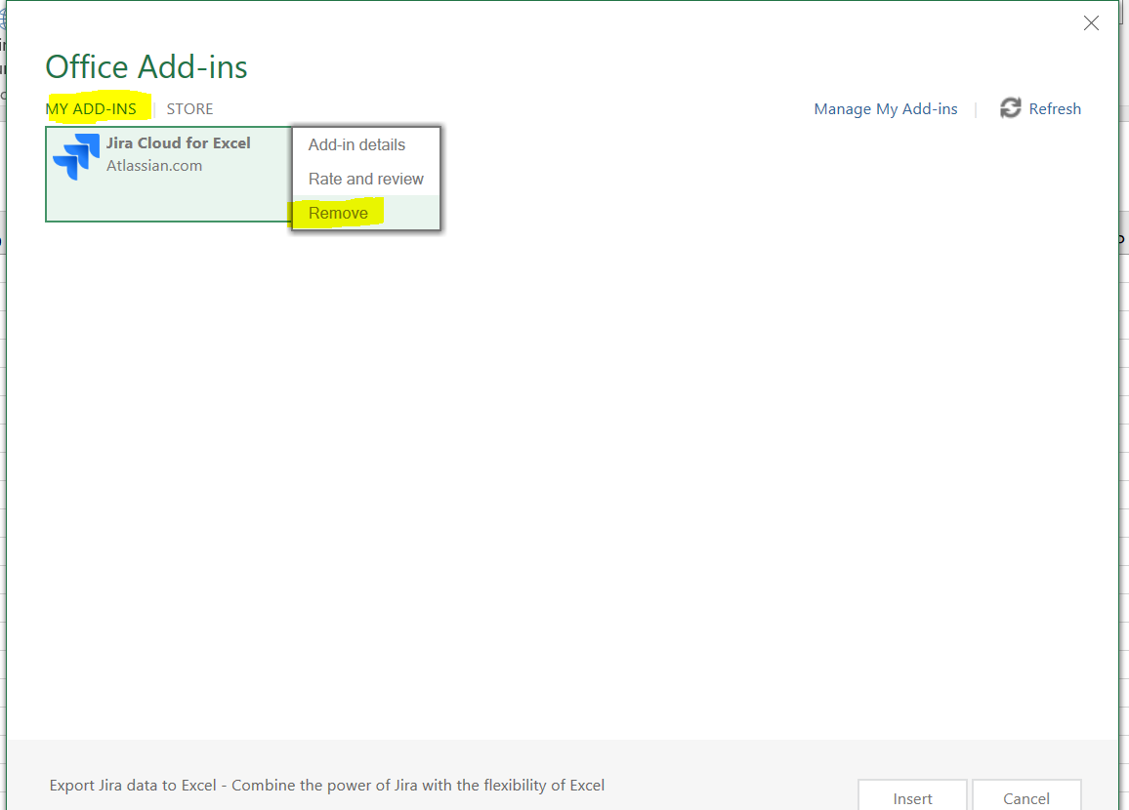This screenshot has width=1129, height=810.
Task: Click the circular Refresh arrows icon
Action: coord(1010,108)
